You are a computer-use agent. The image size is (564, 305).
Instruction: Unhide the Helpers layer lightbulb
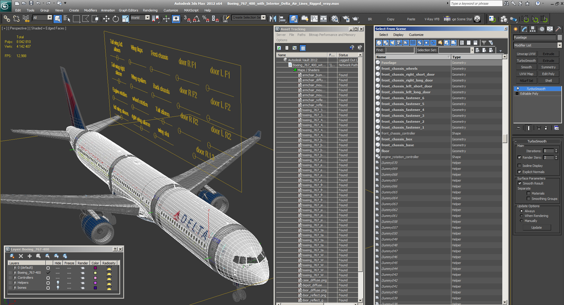click(58, 283)
